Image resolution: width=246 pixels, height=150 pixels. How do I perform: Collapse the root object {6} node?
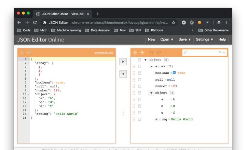point(146,60)
